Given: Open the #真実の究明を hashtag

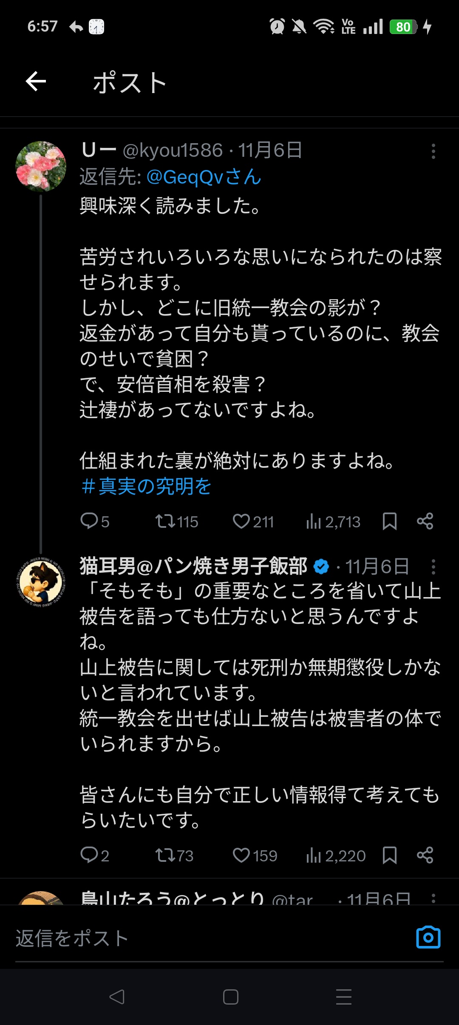Looking at the screenshot, I should [x=146, y=486].
